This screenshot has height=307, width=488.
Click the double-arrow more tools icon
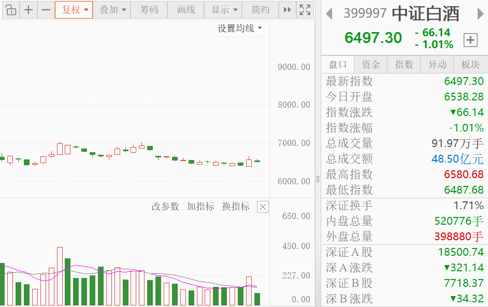pos(288,10)
